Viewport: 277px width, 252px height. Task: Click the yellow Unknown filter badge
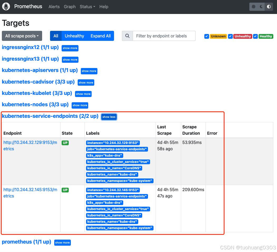218,36
